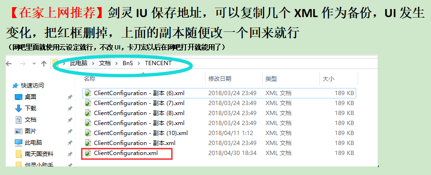Click the date 2018/04/30 18:34

pyautogui.click(x=232, y=153)
